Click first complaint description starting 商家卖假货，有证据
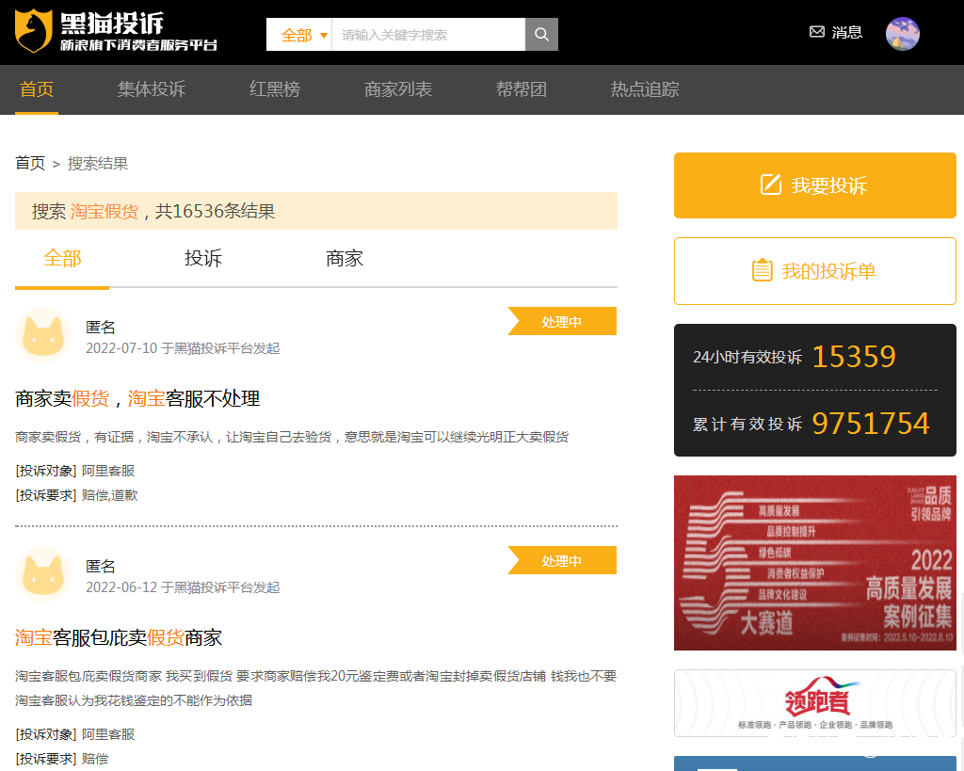The height and width of the screenshot is (771, 964). (292, 437)
